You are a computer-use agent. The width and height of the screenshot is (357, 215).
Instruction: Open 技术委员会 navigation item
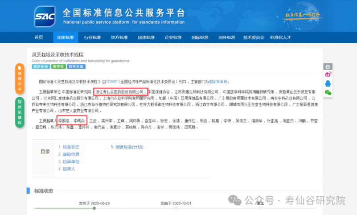(254, 37)
